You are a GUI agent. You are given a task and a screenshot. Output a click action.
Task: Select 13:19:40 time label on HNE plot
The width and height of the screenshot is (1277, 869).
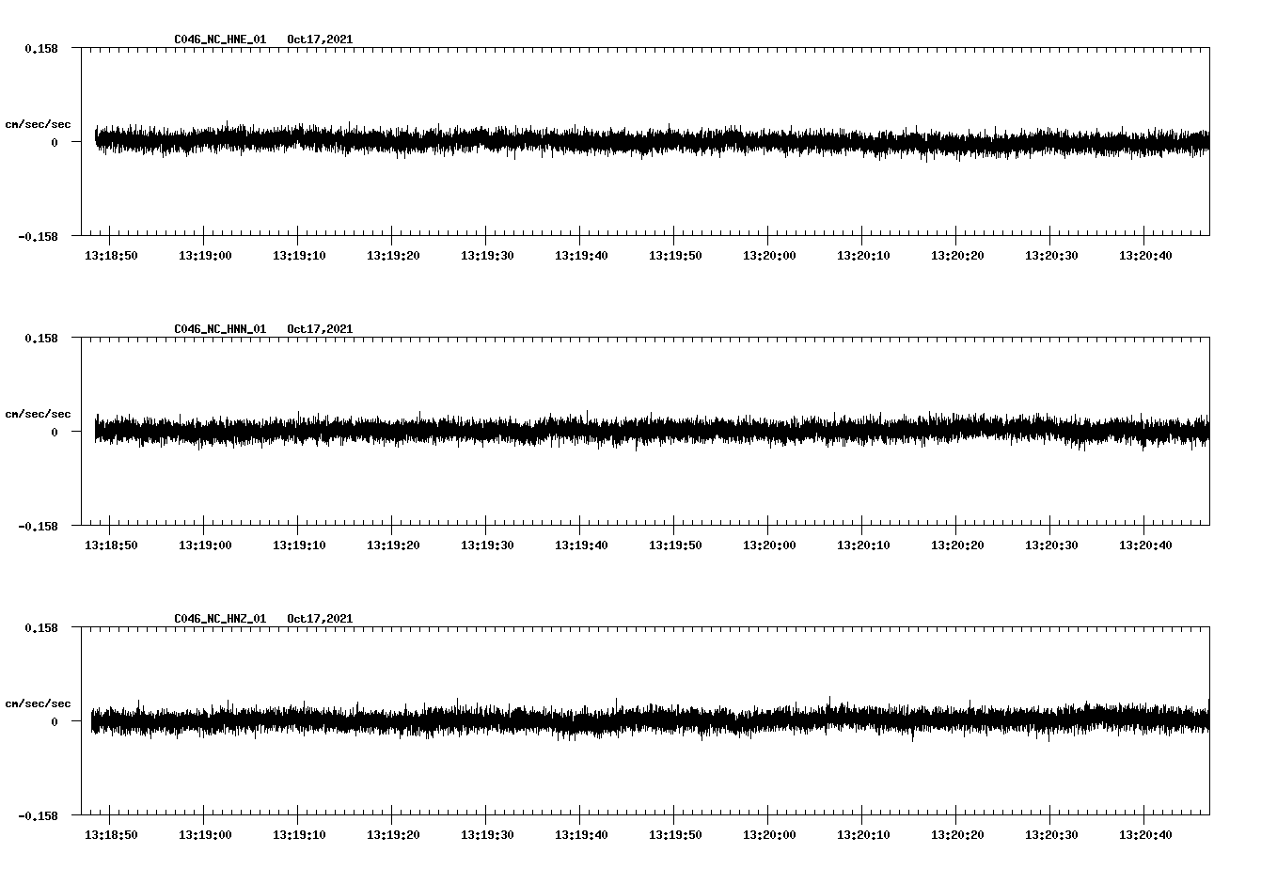tap(581, 255)
